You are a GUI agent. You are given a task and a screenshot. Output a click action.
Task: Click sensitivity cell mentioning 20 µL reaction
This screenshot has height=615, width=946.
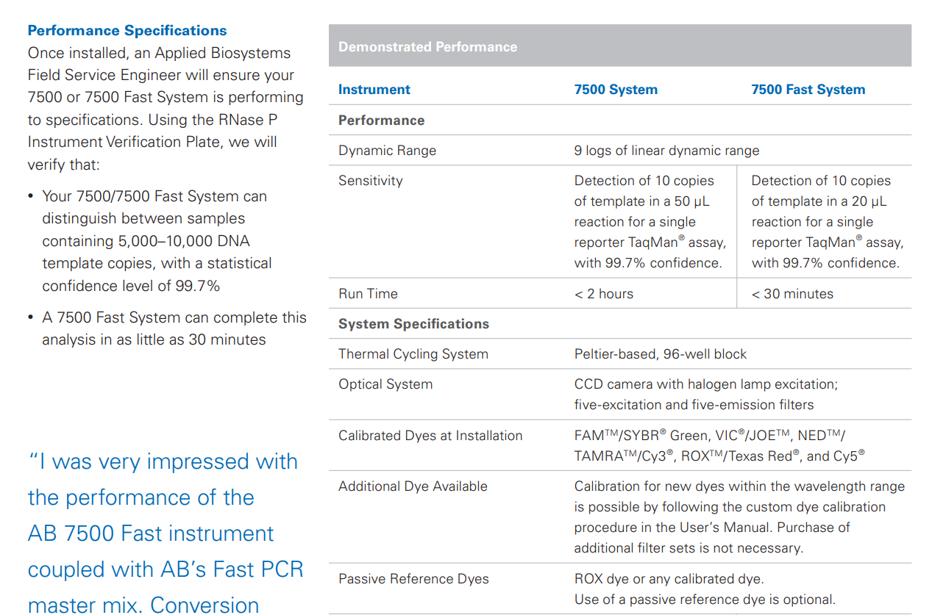coord(827,221)
